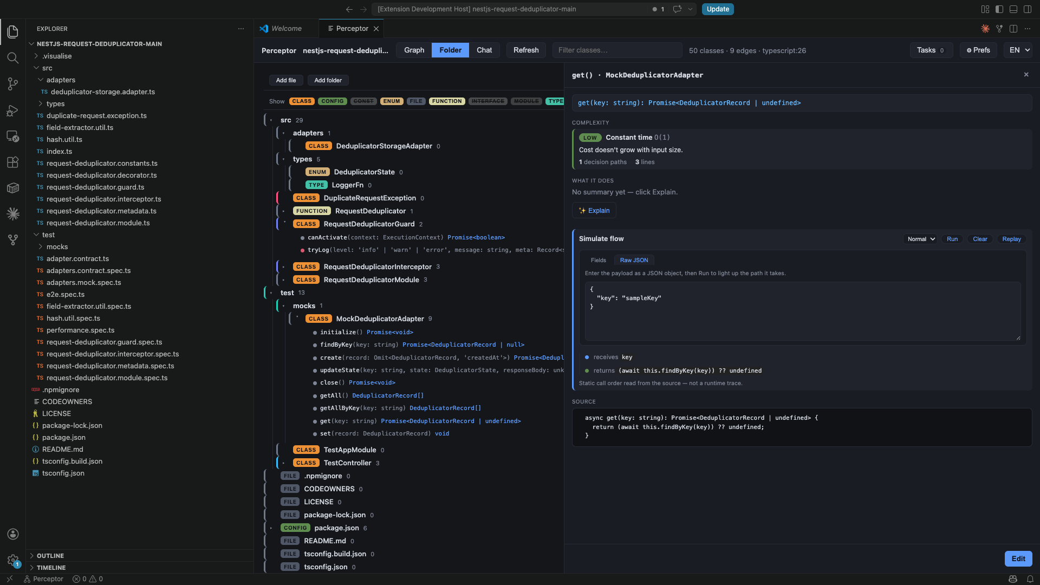Screen dimensions: 1040x585
Task: Click the blue Edit button
Action: [1018, 559]
